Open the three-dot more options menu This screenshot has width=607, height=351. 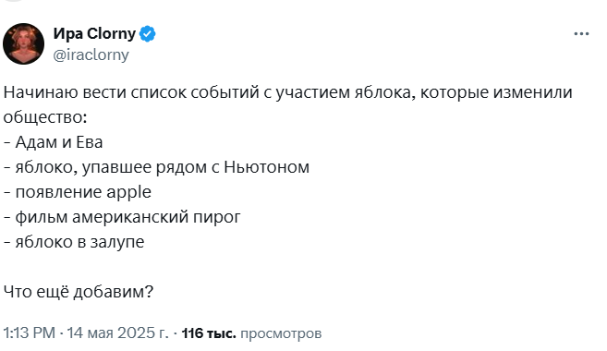tap(581, 34)
